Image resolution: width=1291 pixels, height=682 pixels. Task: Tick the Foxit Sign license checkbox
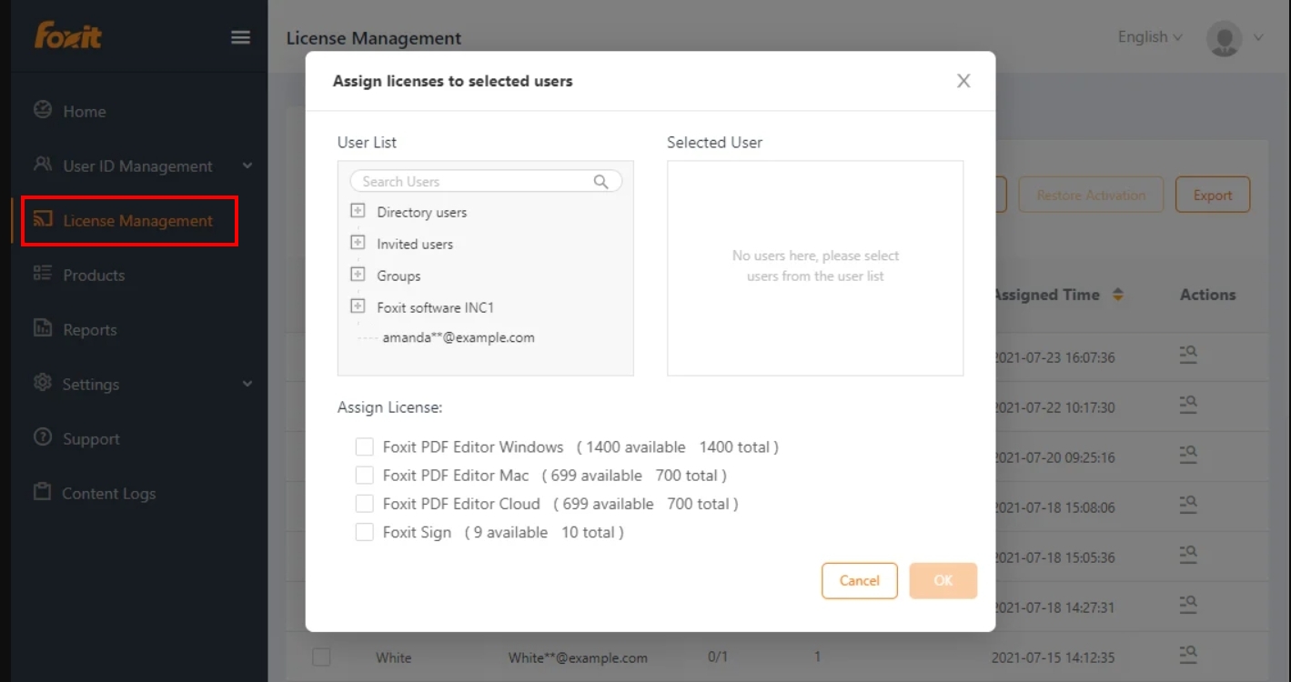pos(365,532)
